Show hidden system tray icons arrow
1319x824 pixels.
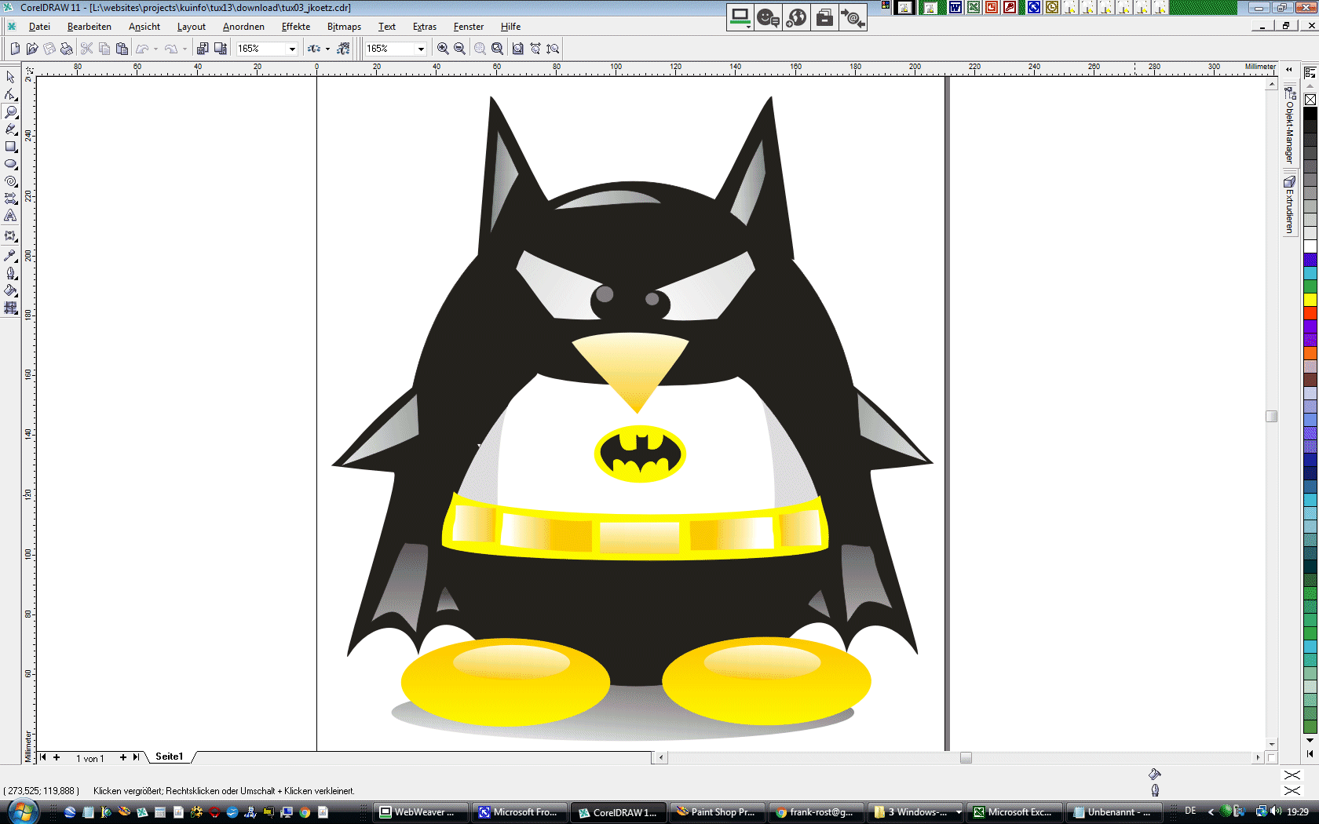pos(1211,812)
